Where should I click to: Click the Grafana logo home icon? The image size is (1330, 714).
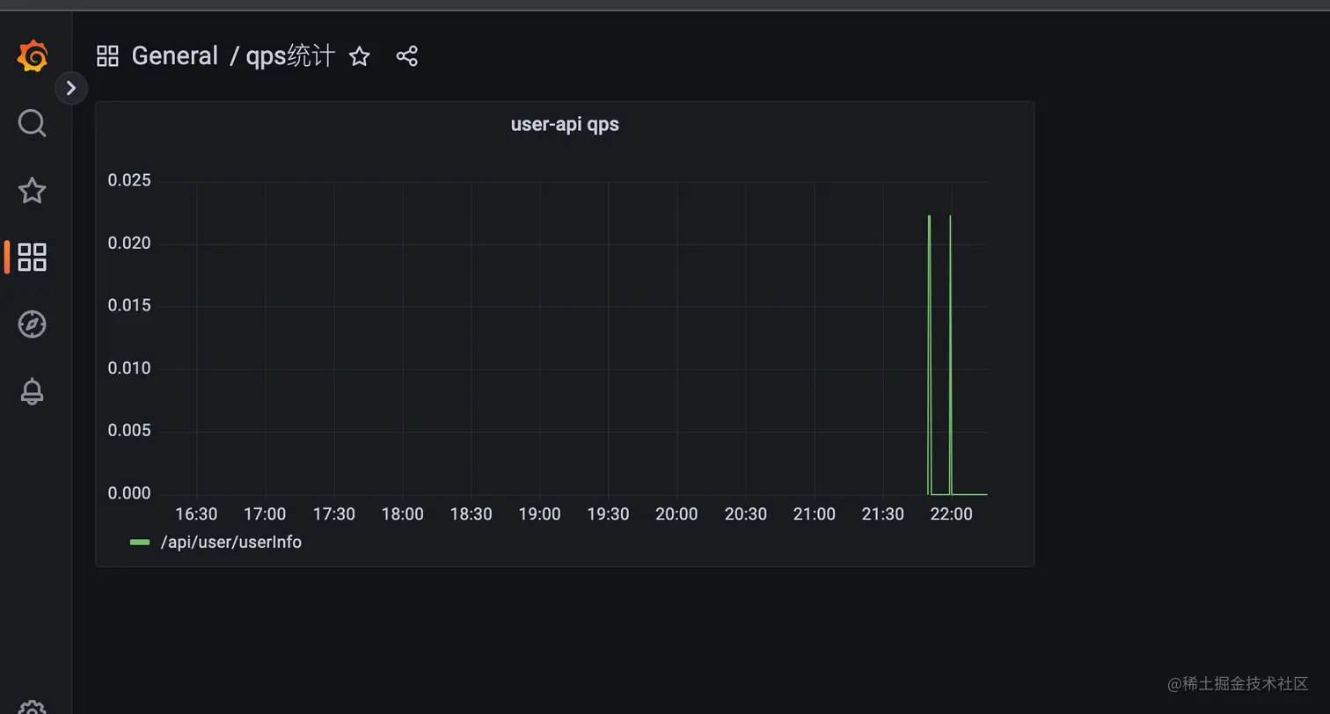[x=33, y=56]
